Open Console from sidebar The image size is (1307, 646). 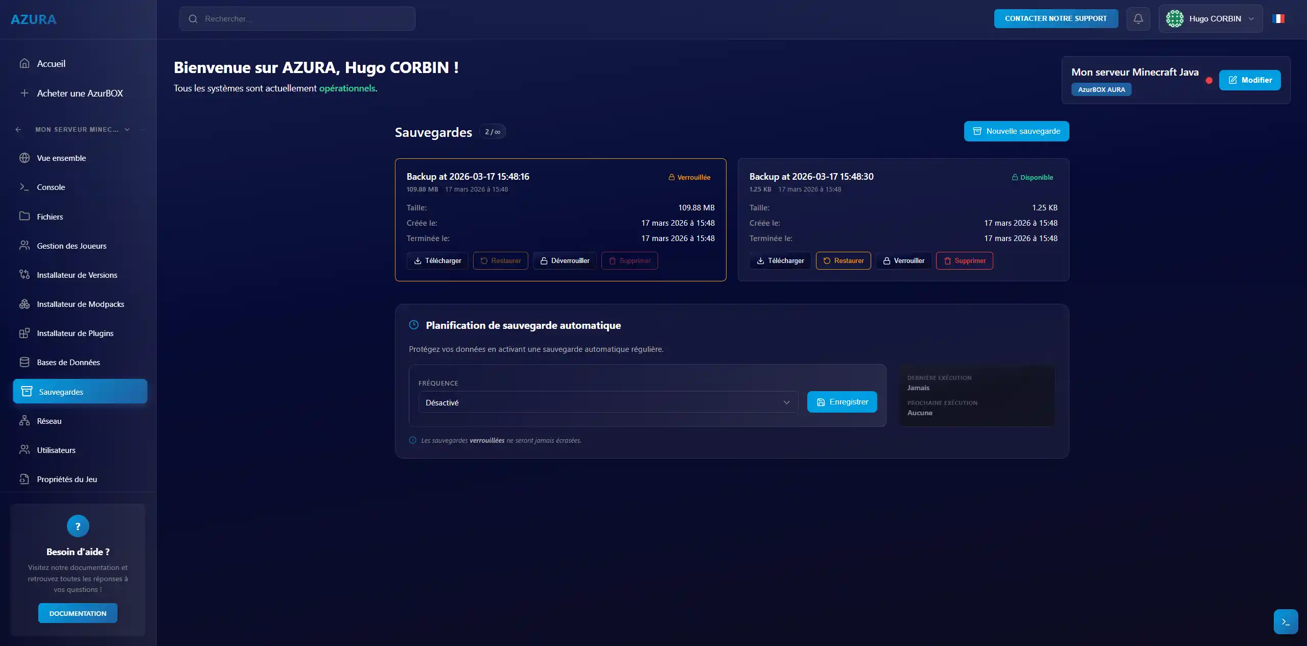[x=51, y=187]
